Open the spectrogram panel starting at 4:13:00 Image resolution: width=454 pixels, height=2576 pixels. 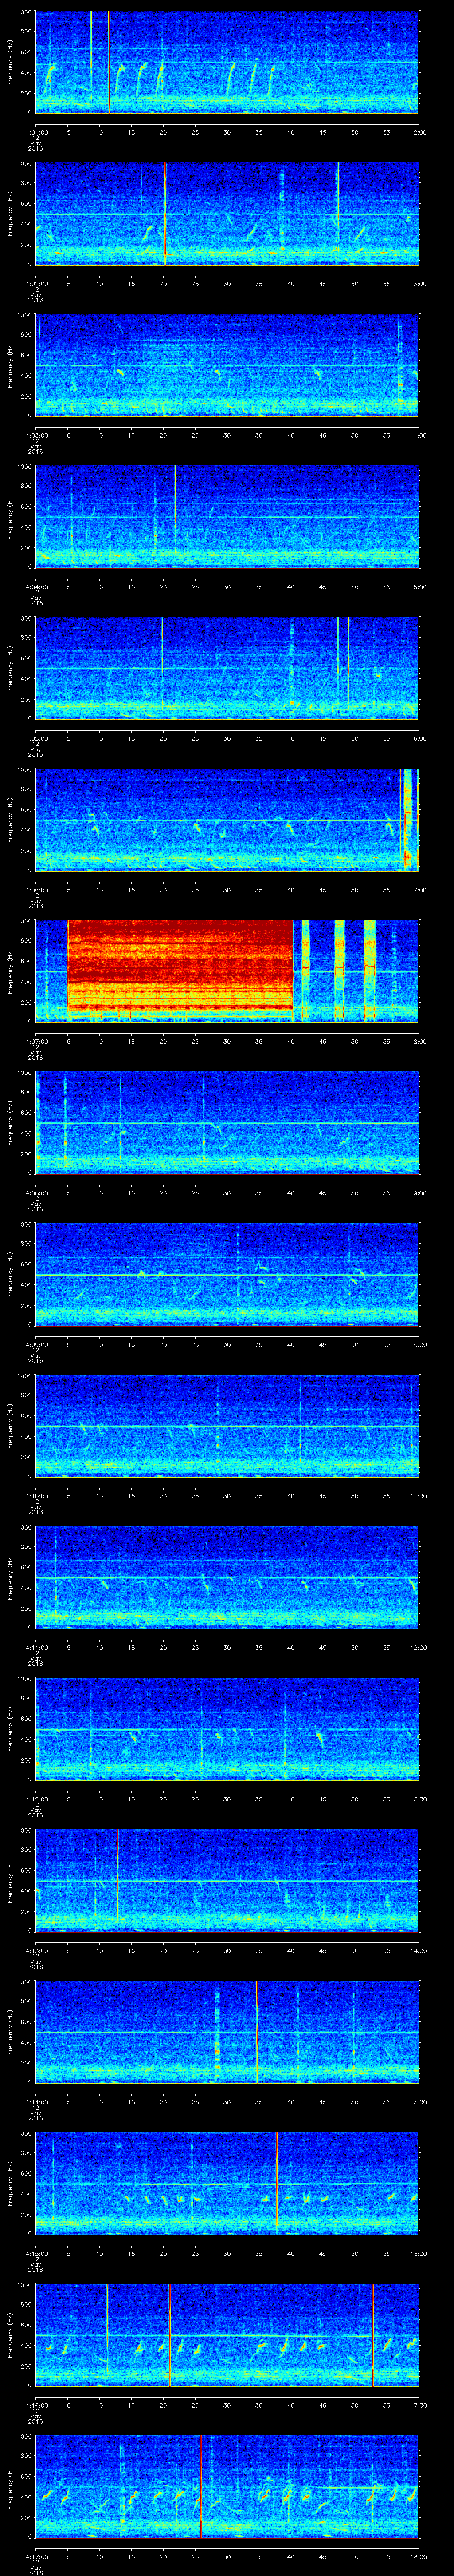(227, 1880)
